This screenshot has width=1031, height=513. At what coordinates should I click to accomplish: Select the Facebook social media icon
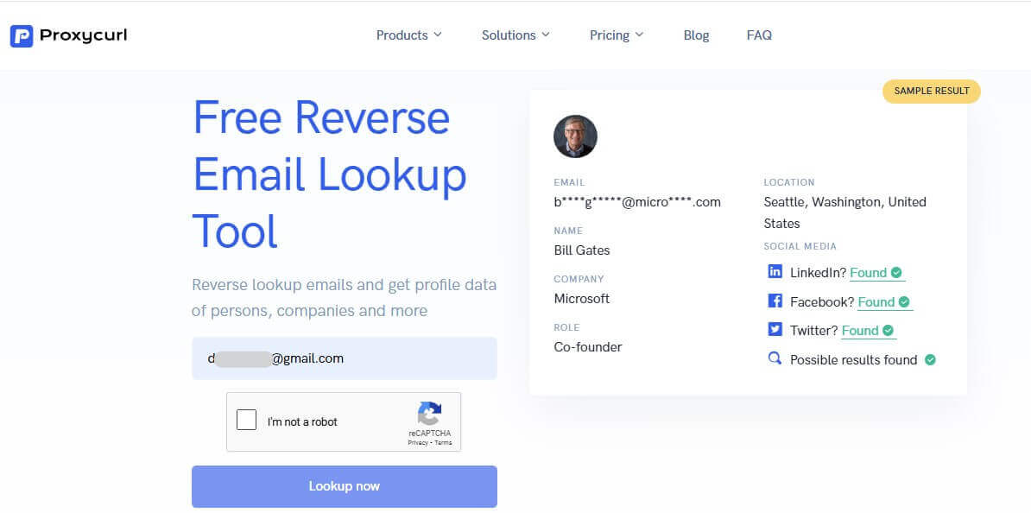coord(775,301)
